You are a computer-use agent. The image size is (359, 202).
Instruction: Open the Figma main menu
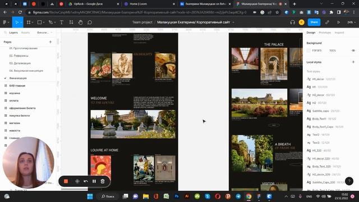pos(6,22)
